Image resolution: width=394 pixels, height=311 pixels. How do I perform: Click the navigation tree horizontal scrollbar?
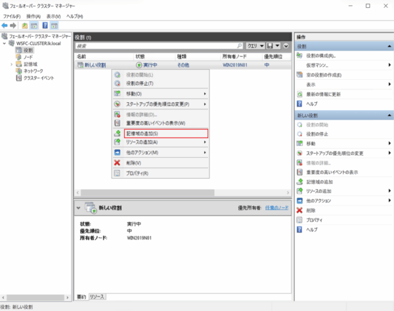tap(35, 297)
